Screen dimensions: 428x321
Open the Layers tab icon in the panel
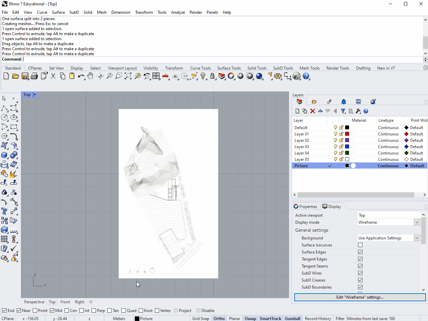click(x=299, y=102)
